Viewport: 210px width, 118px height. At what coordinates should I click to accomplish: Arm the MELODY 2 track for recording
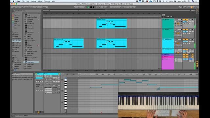click(x=193, y=29)
